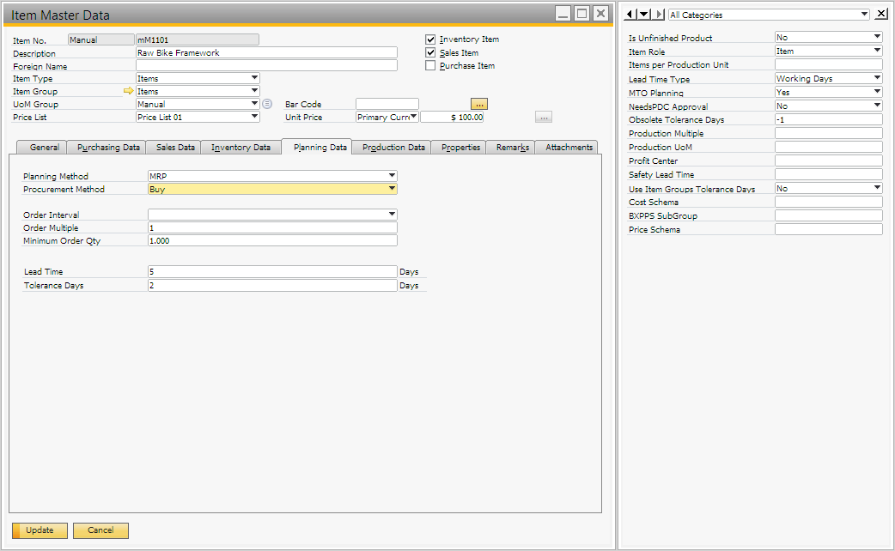The width and height of the screenshot is (895, 551).
Task: Switch to the Production Data tab
Action: (393, 148)
